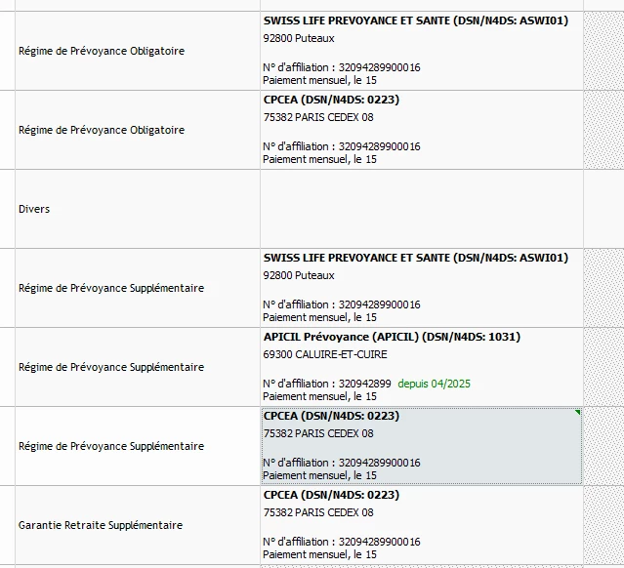Click CPCEA cell in Garantie Retraite row

421,525
